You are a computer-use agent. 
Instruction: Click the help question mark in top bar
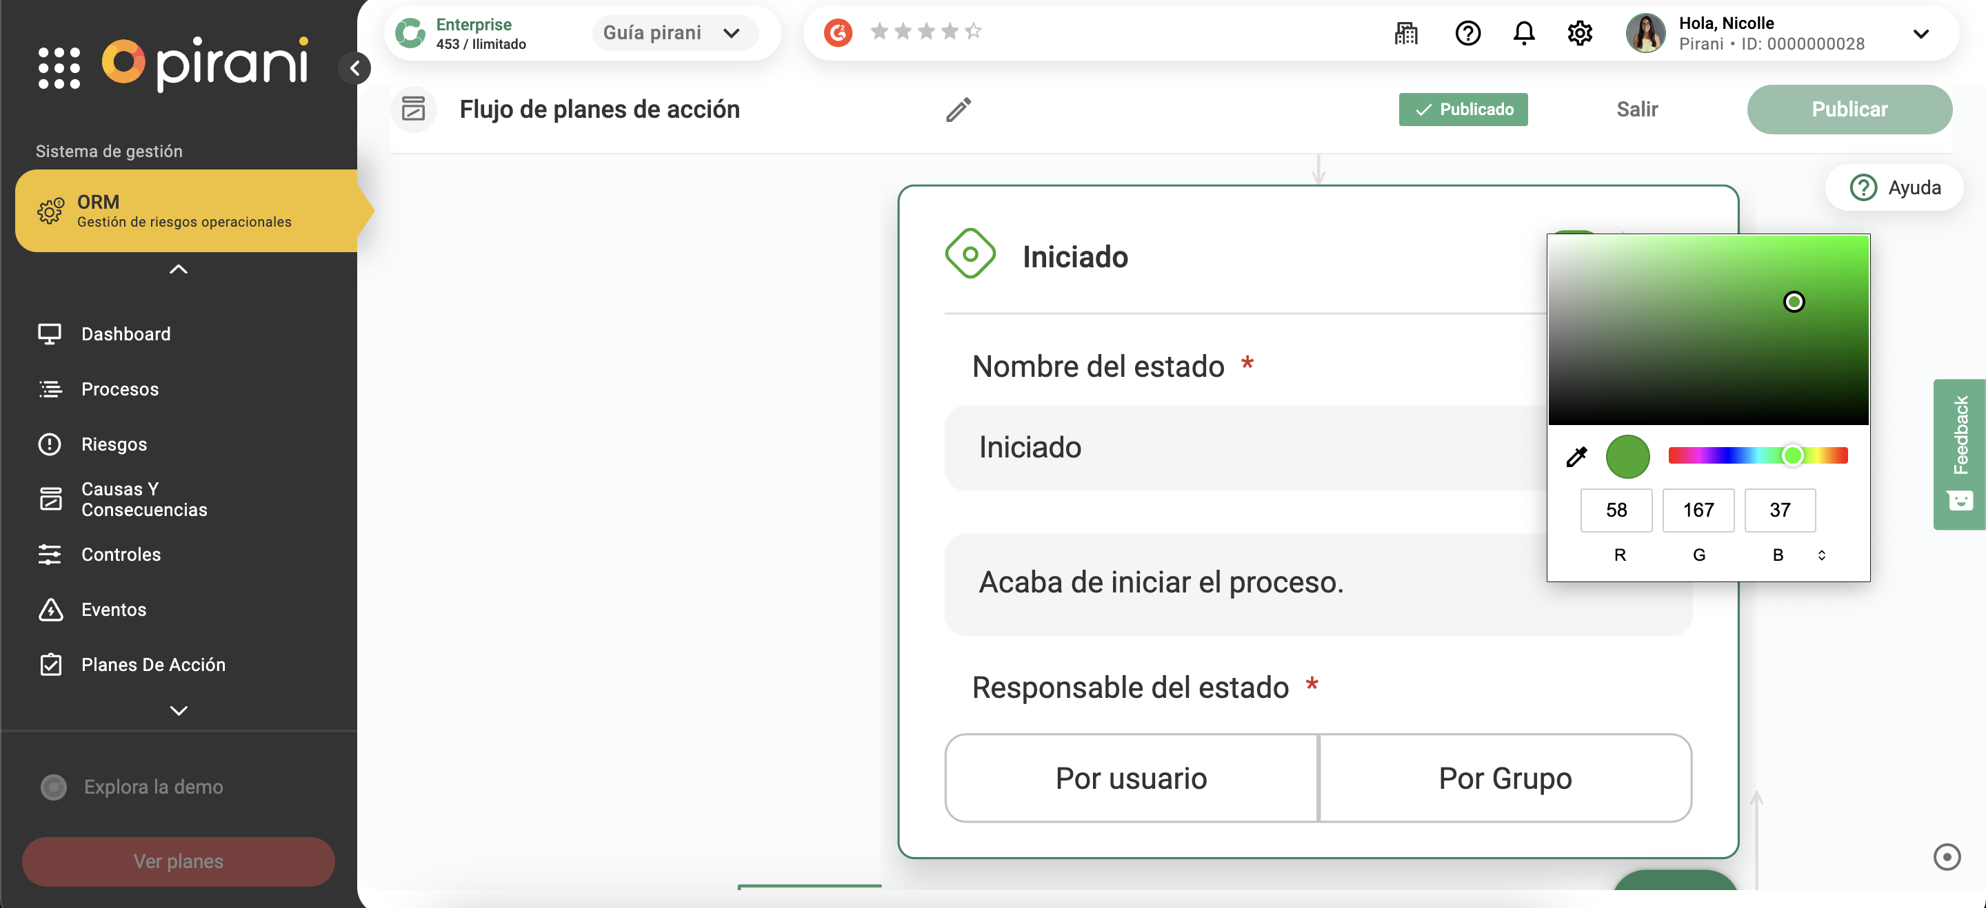click(x=1467, y=33)
